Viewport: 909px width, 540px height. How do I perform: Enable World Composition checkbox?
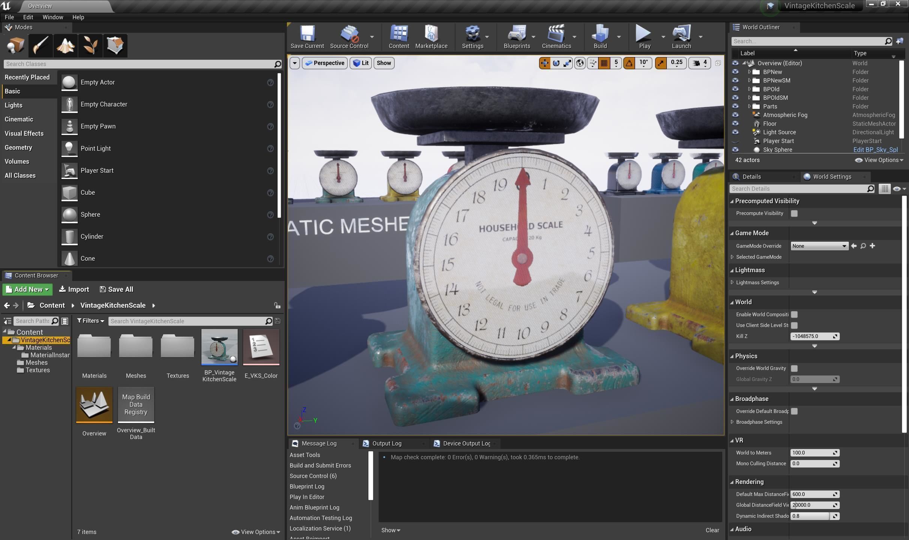[x=794, y=315]
